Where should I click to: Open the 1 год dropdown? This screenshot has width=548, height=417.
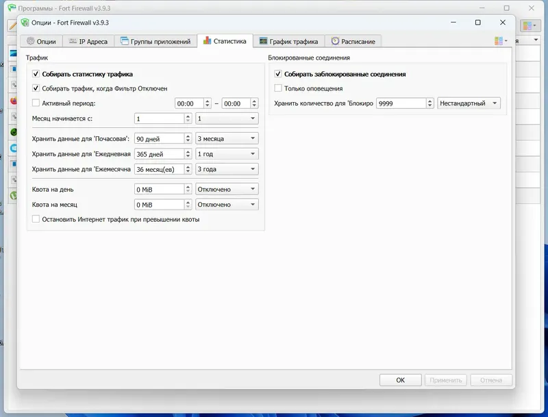point(227,153)
